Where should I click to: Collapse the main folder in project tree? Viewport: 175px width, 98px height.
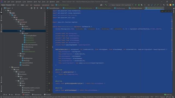pos(8,13)
